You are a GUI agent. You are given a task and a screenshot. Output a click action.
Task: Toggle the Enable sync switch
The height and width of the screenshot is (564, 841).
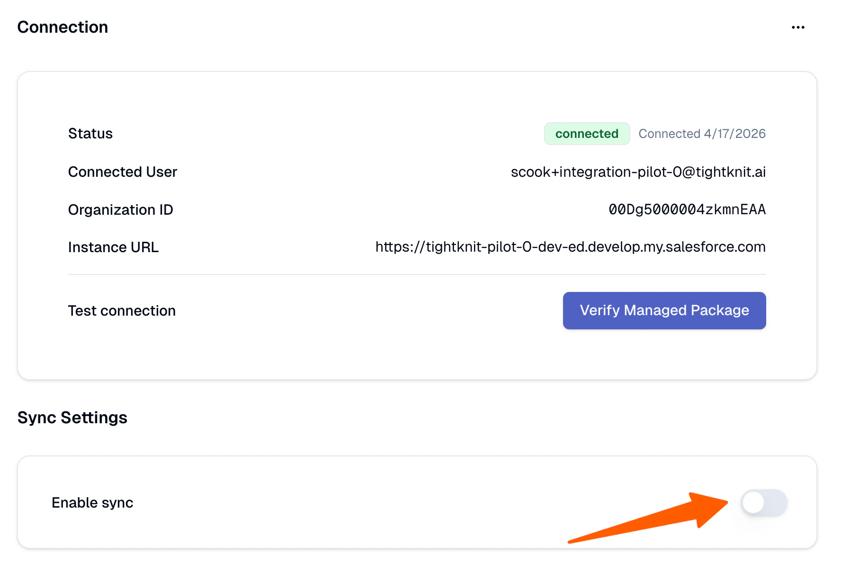[764, 502]
